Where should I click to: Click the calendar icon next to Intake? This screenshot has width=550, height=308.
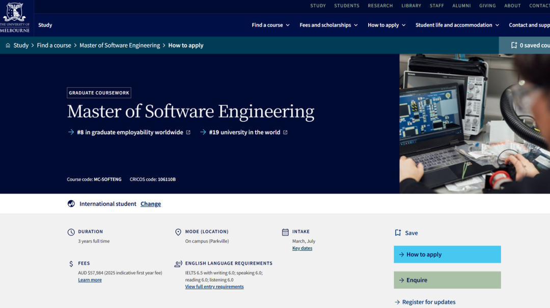pyautogui.click(x=285, y=232)
